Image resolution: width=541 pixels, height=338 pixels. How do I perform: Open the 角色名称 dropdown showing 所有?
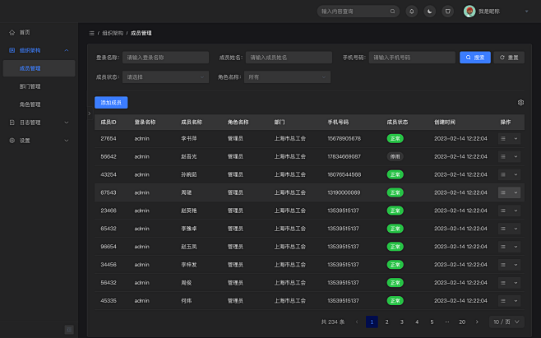click(x=286, y=76)
